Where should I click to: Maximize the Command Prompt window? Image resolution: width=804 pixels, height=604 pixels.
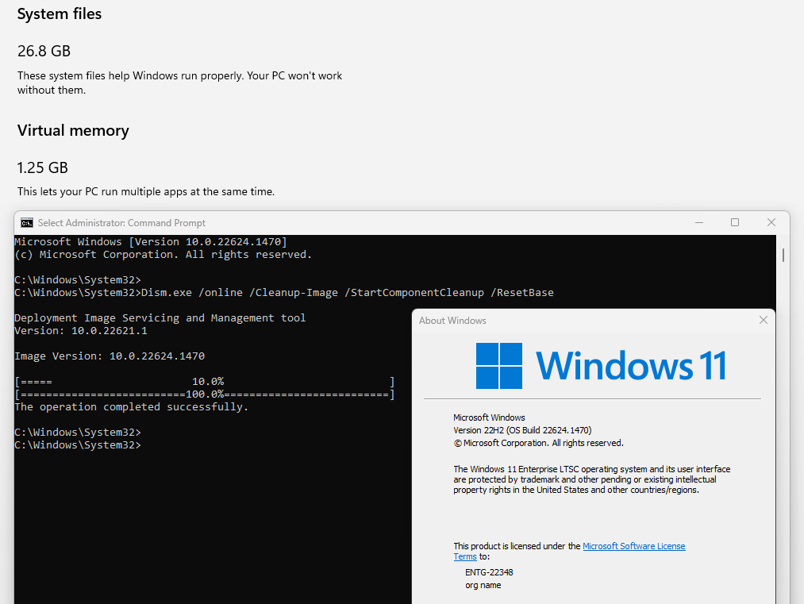[x=735, y=222]
